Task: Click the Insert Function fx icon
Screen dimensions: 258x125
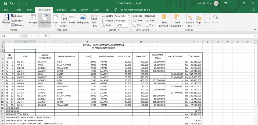Action: (x=46, y=36)
